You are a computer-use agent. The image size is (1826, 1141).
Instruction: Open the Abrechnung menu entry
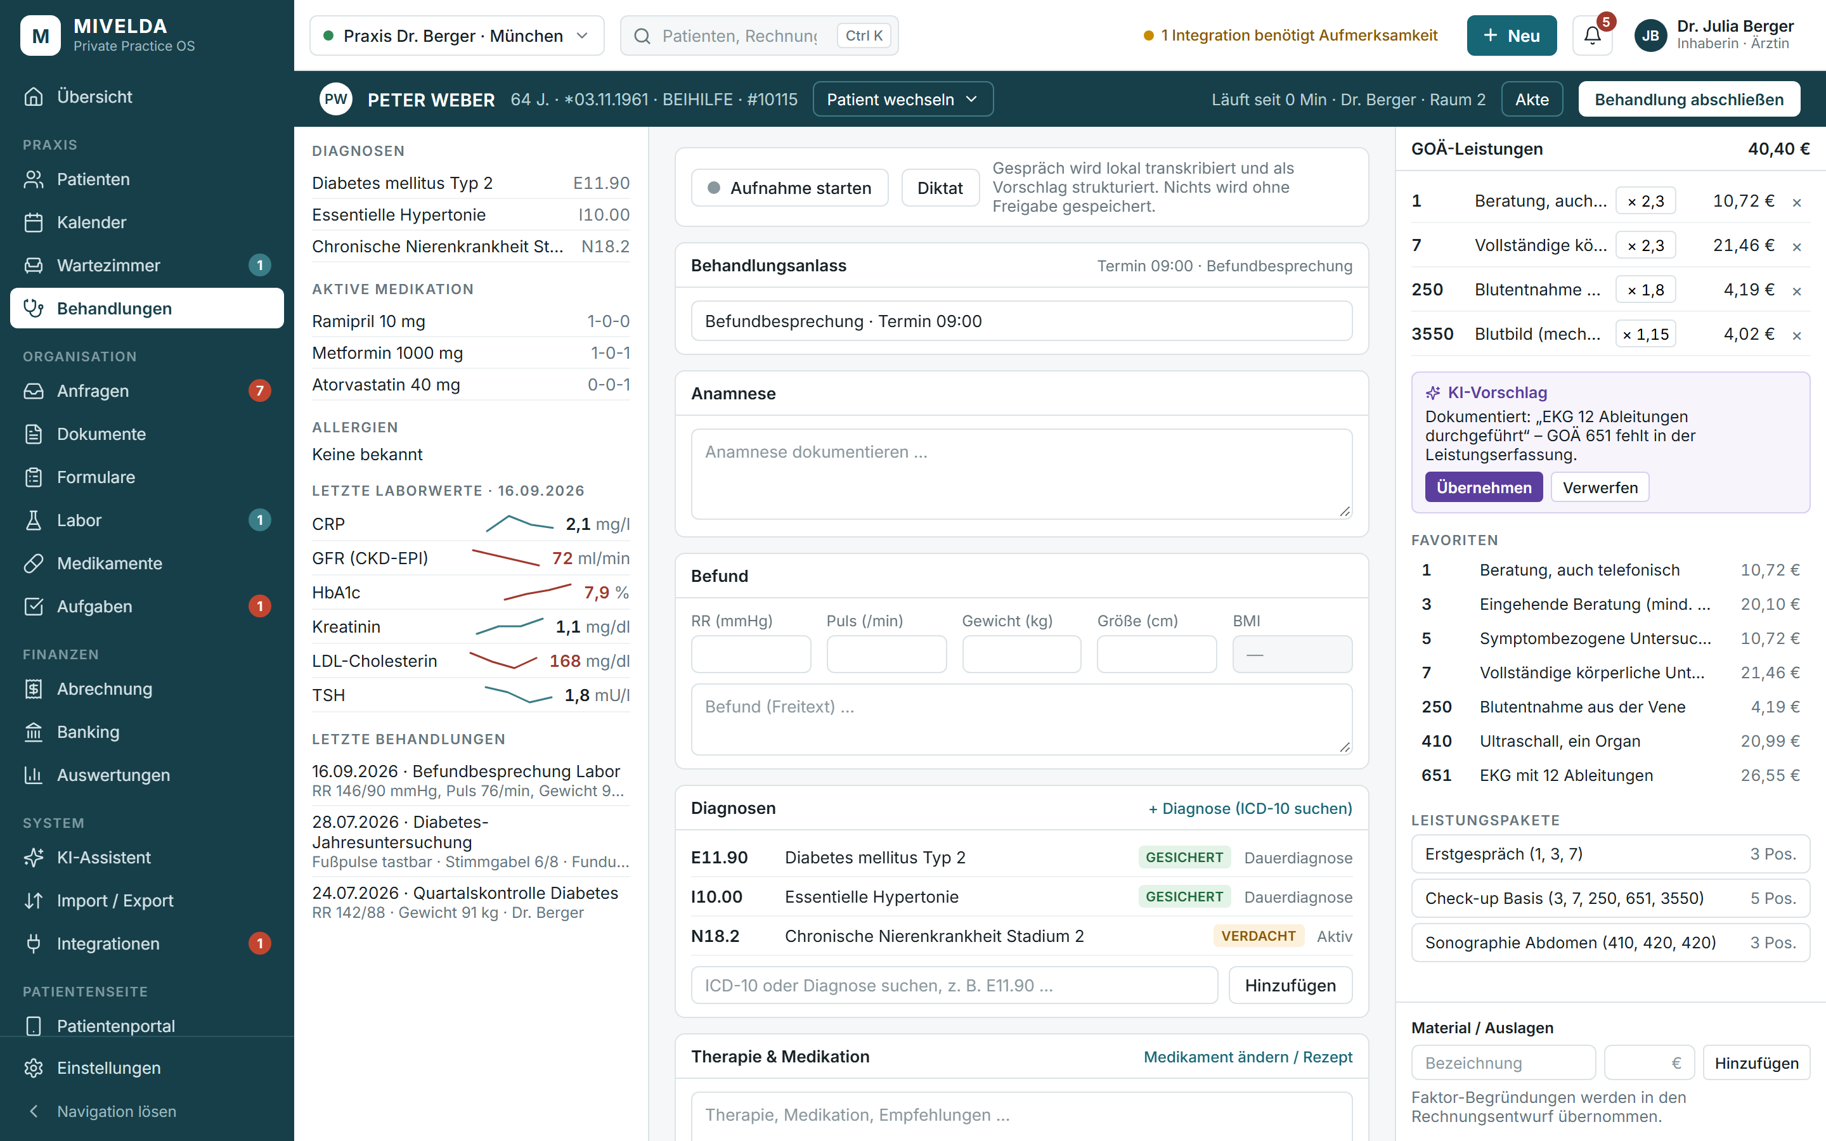146,688
